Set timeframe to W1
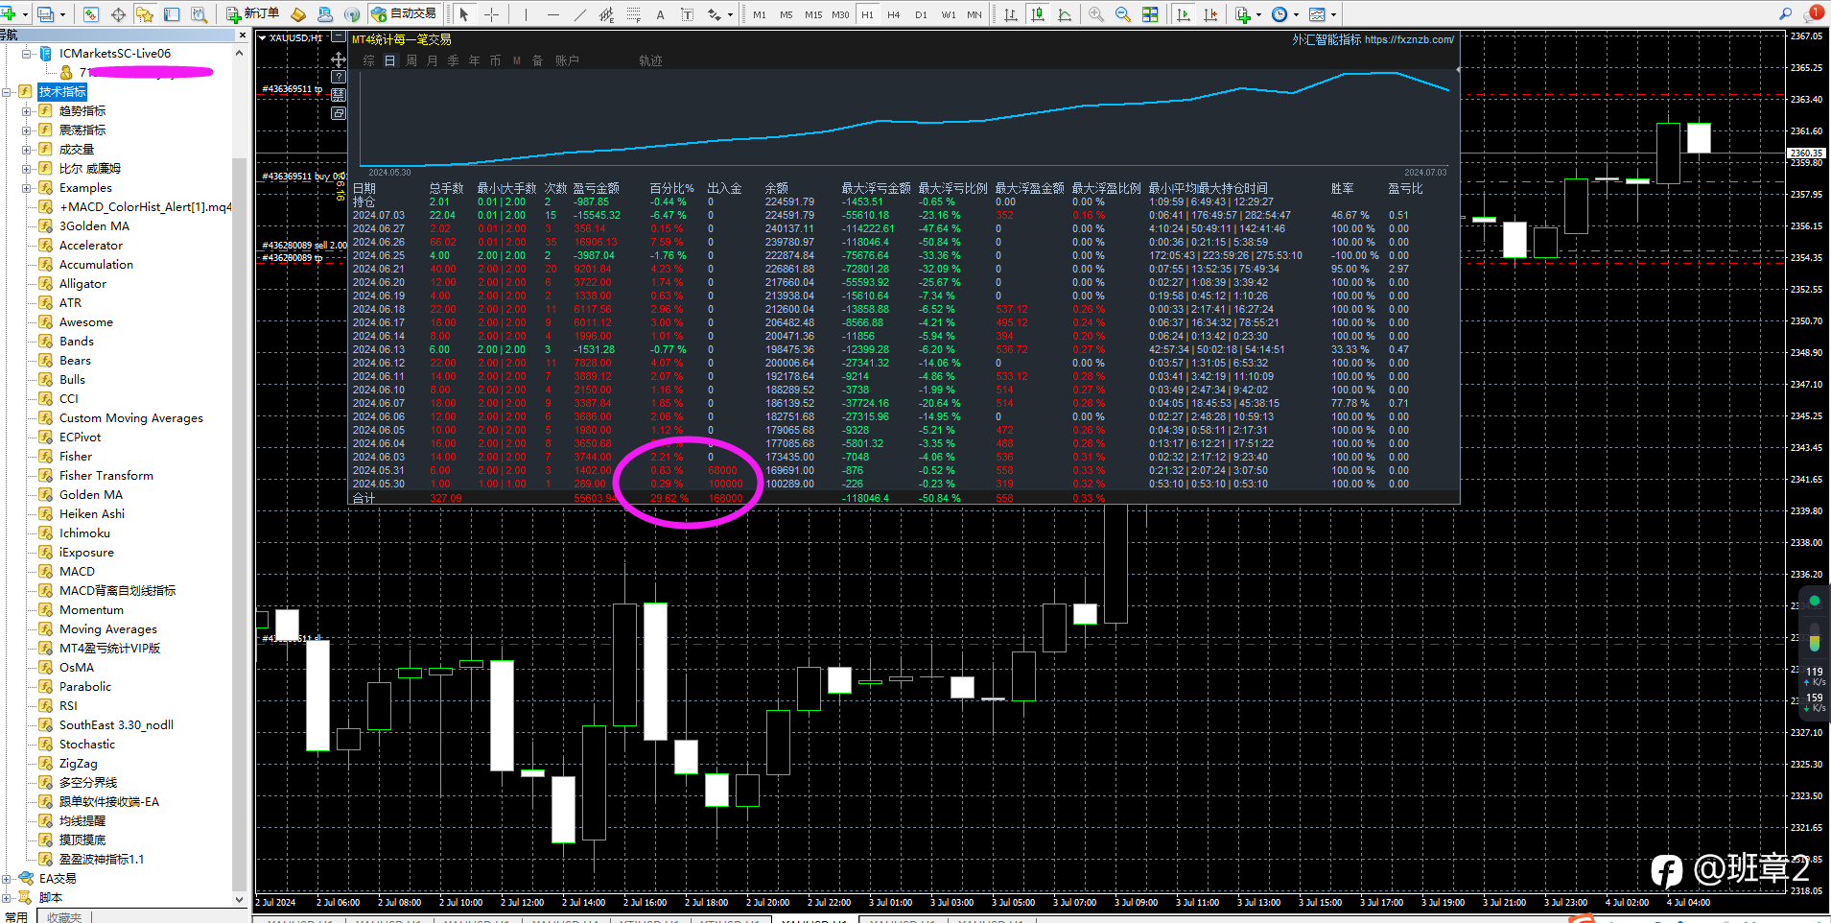The width and height of the screenshot is (1831, 923). click(949, 14)
